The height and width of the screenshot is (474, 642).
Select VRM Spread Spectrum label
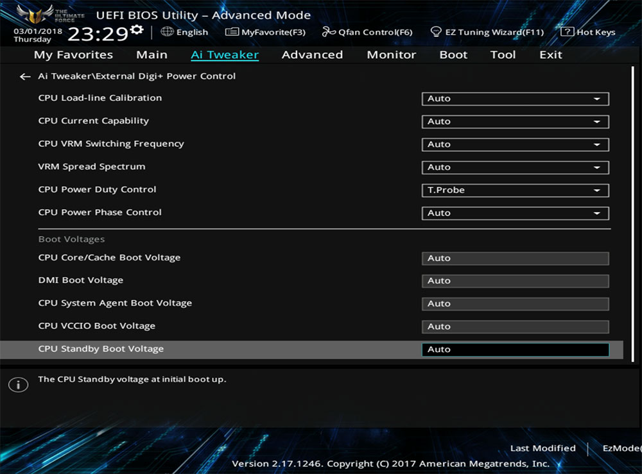92,167
